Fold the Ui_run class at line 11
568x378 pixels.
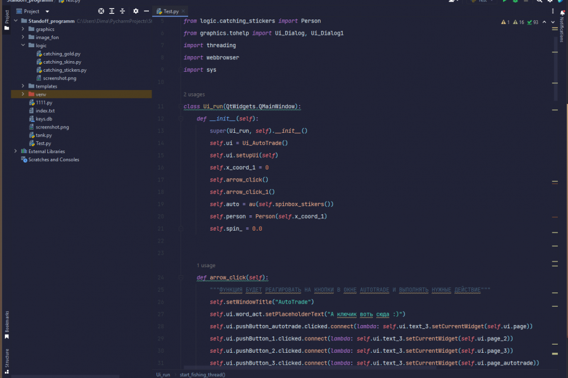pyautogui.click(x=180, y=106)
